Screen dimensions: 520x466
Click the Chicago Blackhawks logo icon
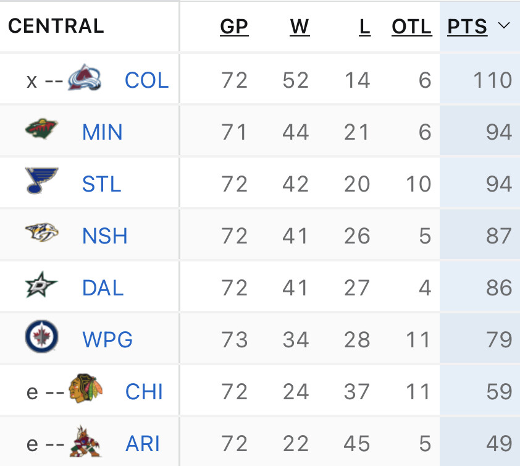(x=85, y=390)
